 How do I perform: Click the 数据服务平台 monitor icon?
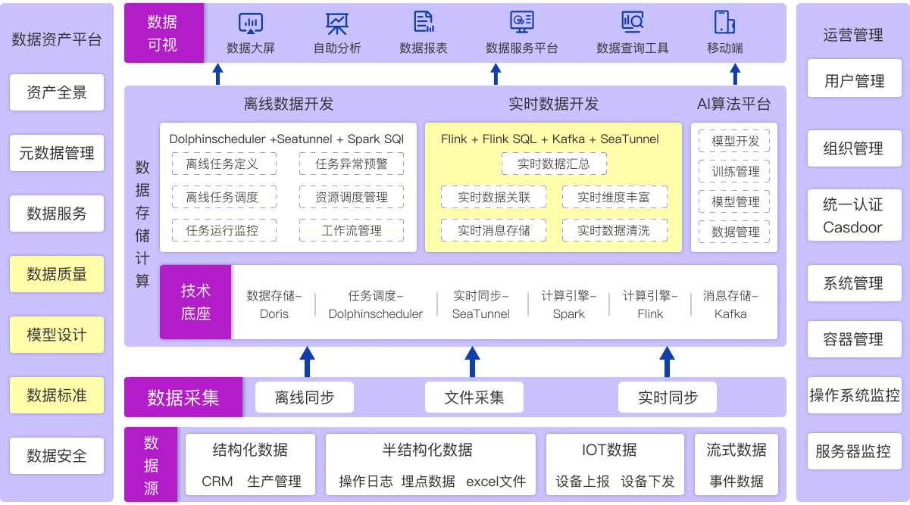point(522,22)
